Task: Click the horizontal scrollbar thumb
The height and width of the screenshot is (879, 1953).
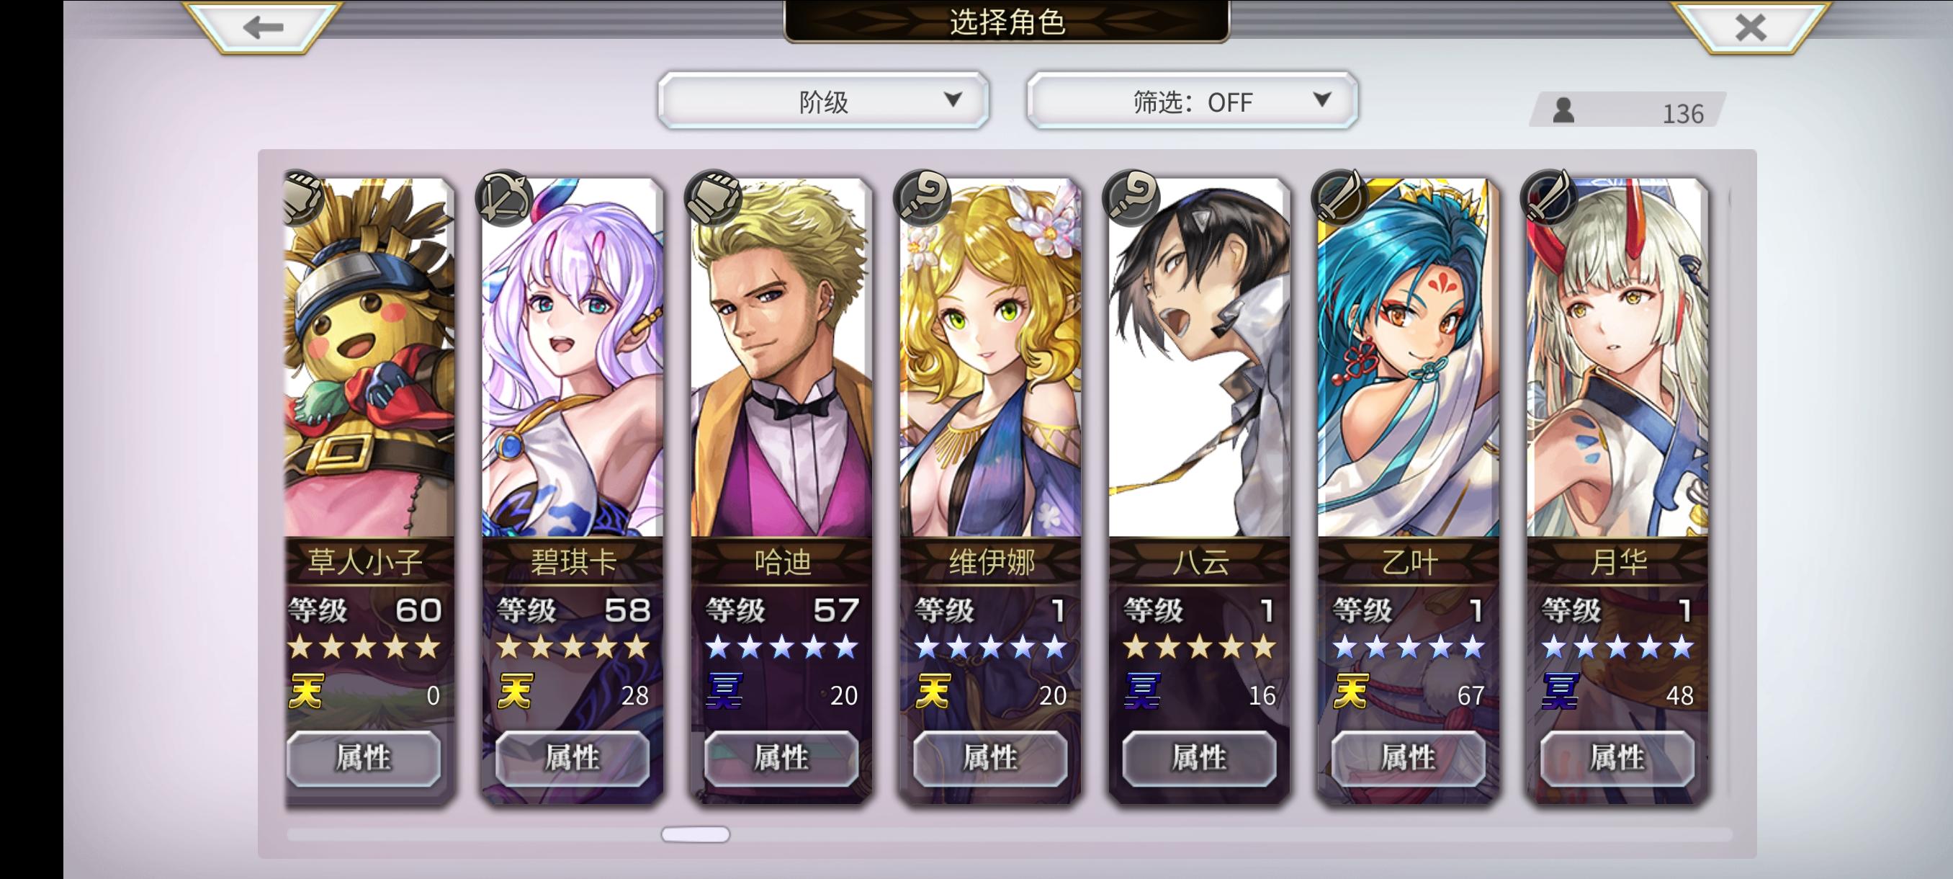Action: coord(695,834)
